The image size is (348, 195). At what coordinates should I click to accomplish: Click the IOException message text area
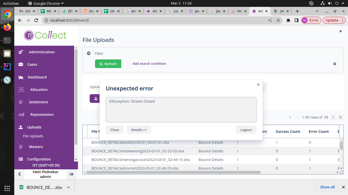tap(181, 110)
